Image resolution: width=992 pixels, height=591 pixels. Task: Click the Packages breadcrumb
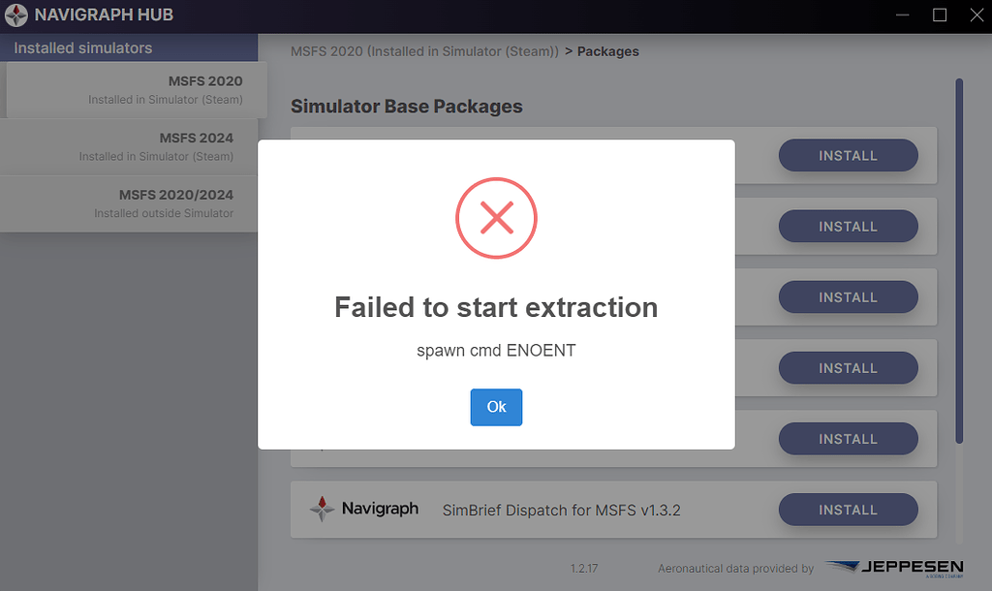click(x=607, y=51)
